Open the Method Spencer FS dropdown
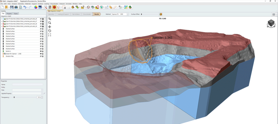Image resolution: width=278 pixels, height=124 pixels. 128,14
